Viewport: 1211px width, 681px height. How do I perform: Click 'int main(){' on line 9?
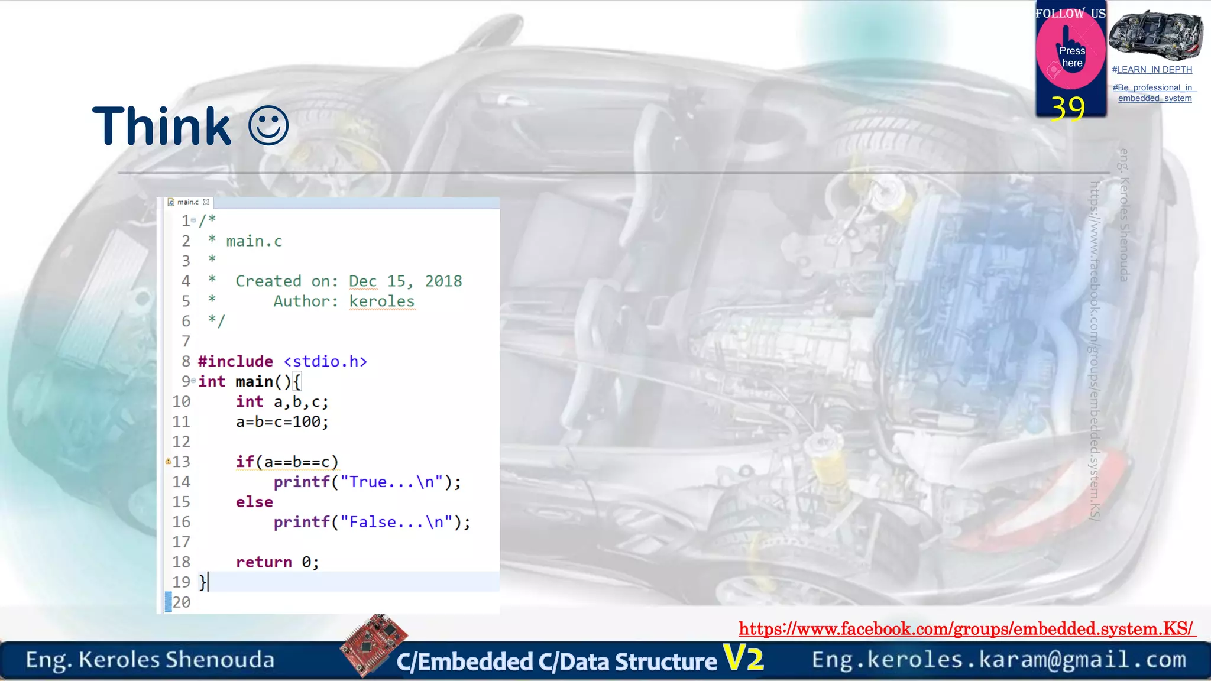click(250, 381)
